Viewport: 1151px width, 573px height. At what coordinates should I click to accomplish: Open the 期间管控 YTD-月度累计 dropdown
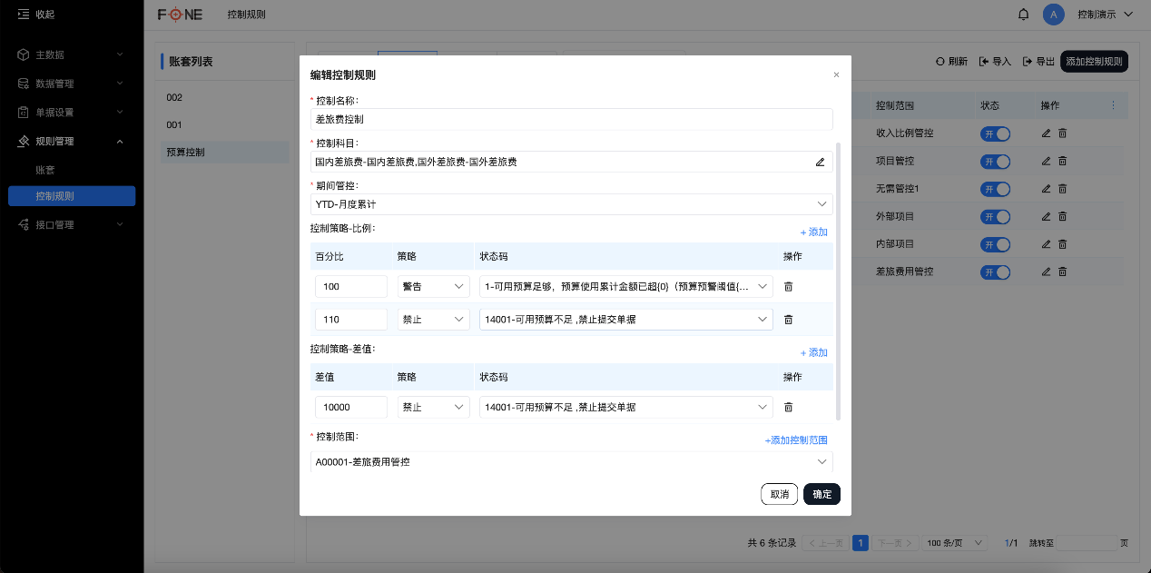click(570, 203)
